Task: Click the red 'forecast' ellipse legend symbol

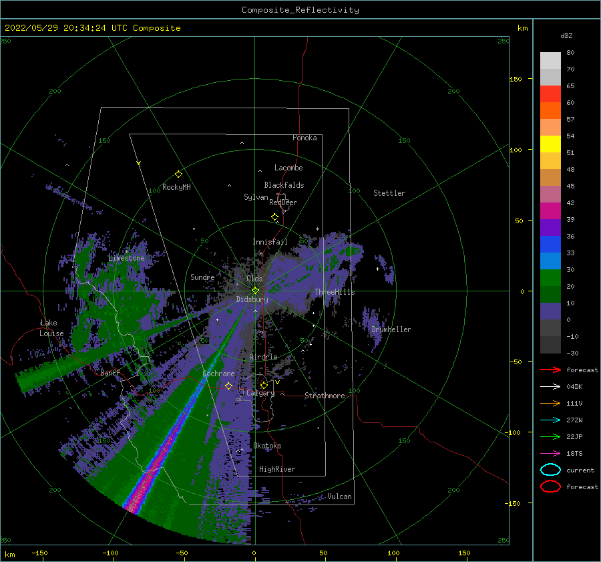Action: click(550, 486)
